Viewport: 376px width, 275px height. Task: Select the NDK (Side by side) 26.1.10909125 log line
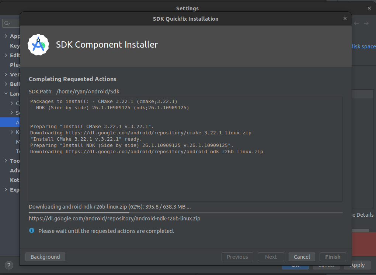point(109,108)
